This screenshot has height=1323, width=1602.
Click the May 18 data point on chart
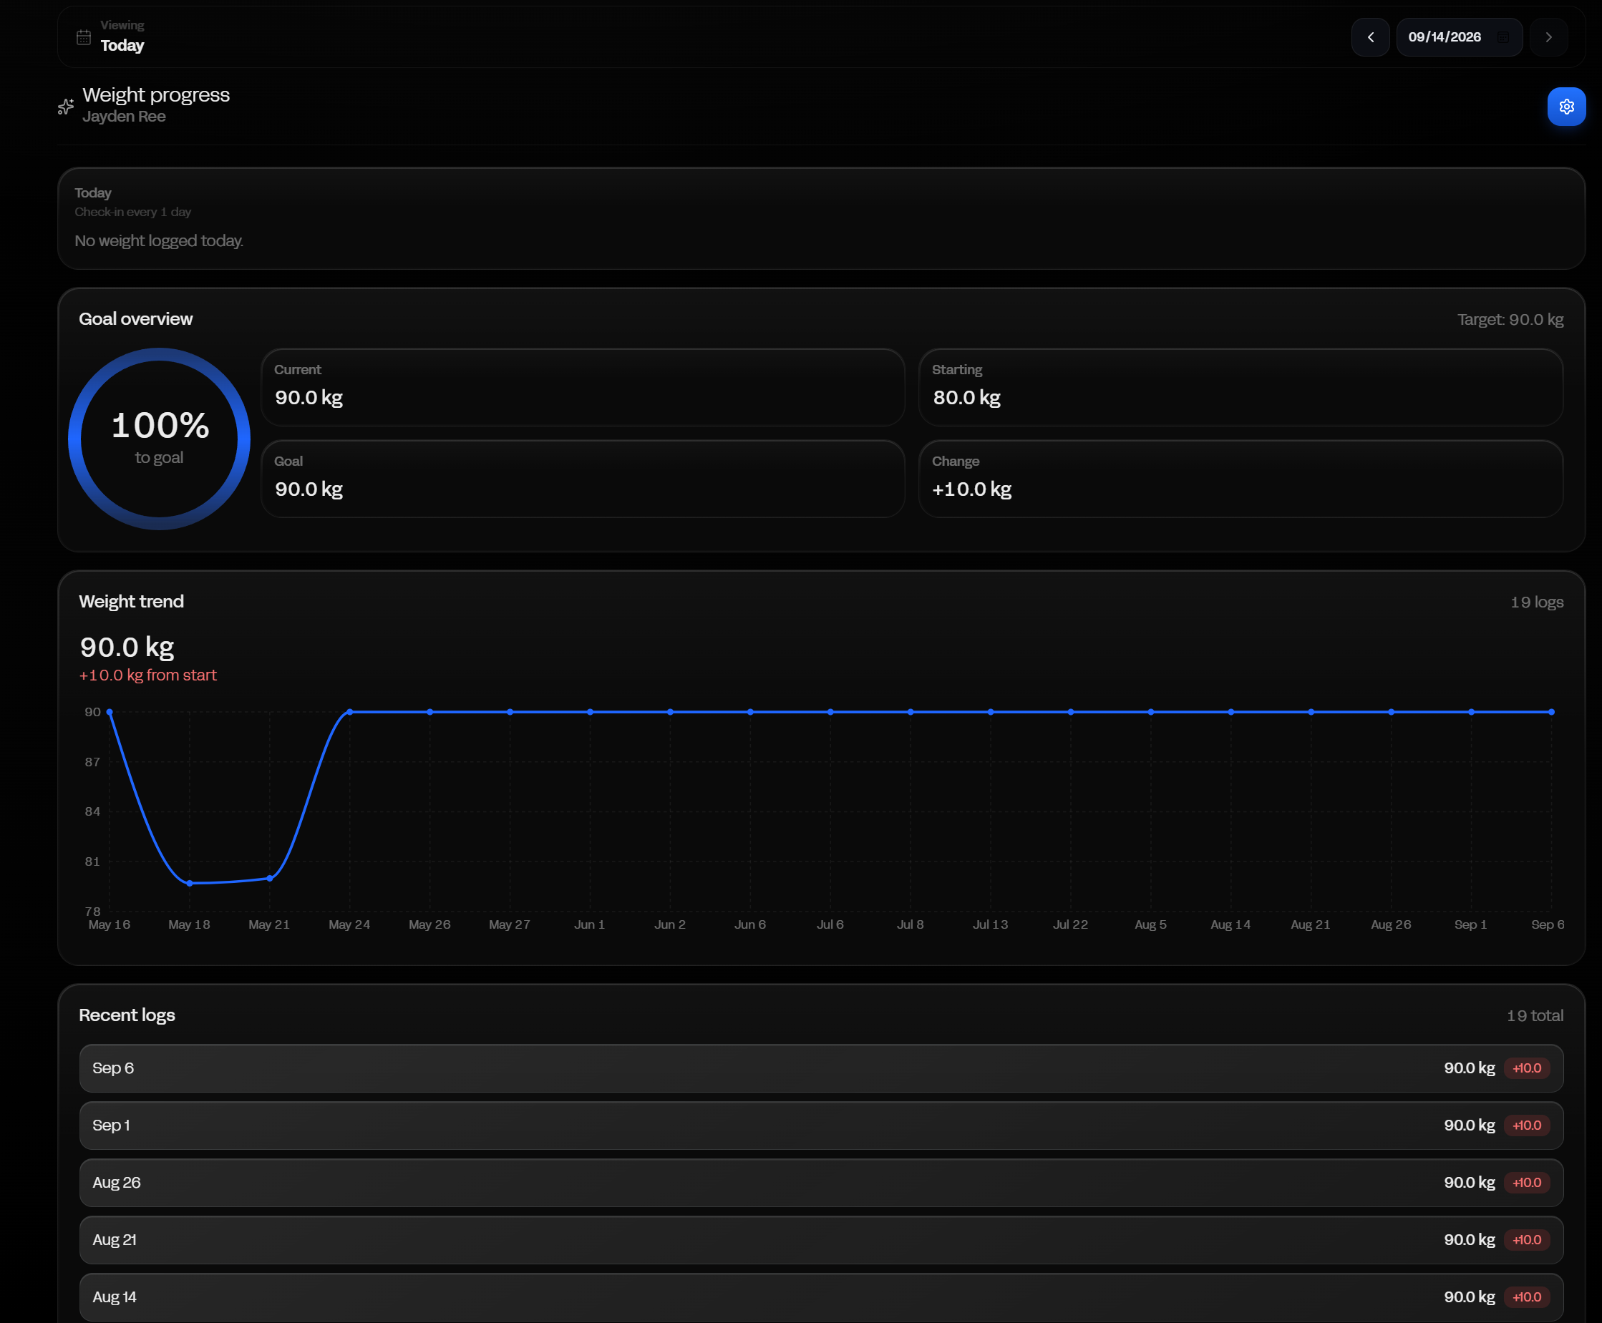(x=190, y=883)
